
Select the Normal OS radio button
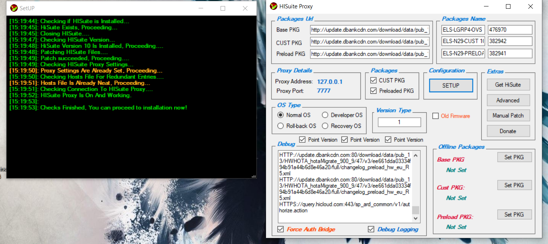point(280,115)
